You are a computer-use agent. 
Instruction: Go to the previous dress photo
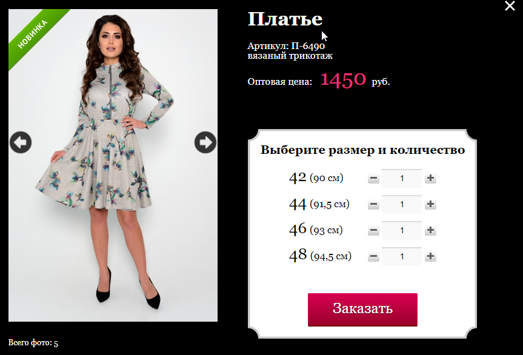point(21,142)
